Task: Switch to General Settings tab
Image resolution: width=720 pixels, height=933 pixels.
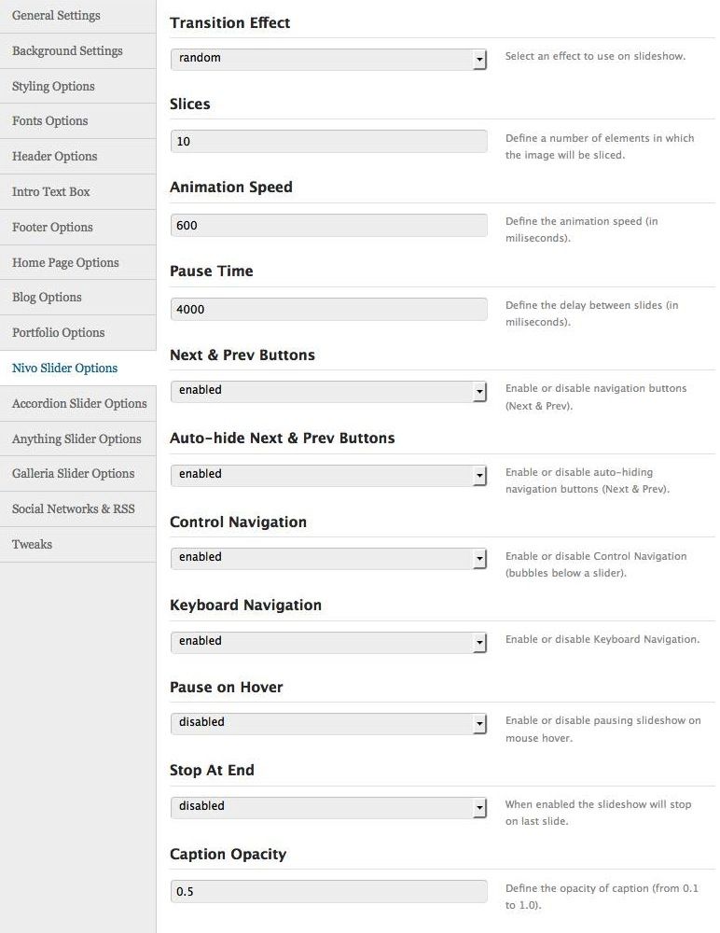Action: (56, 16)
